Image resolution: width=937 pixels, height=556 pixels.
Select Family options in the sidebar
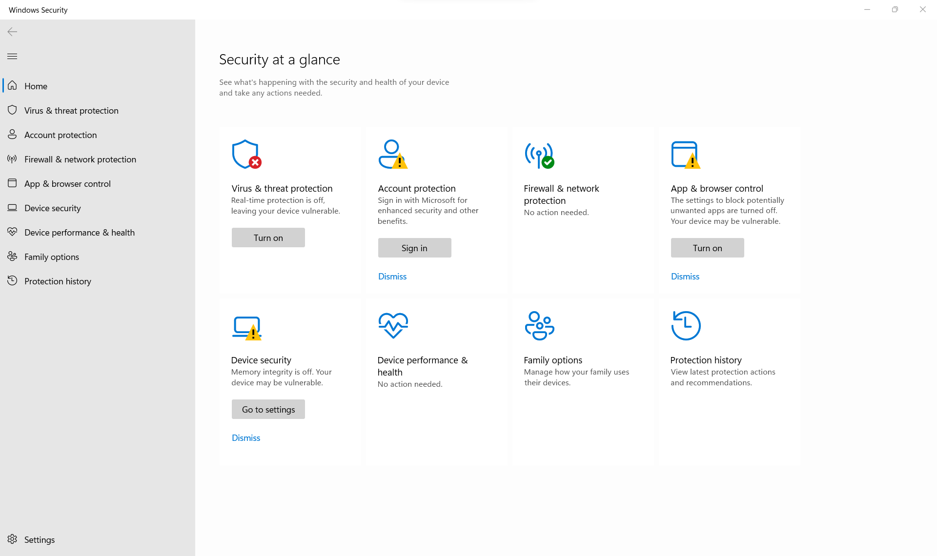click(98, 257)
